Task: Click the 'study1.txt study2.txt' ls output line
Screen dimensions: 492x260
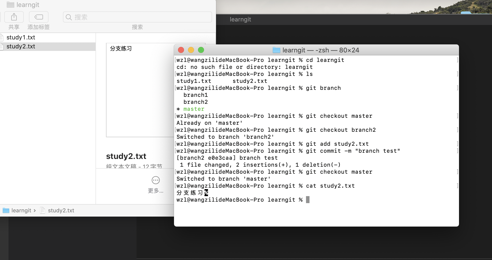Action: pyautogui.click(x=222, y=81)
